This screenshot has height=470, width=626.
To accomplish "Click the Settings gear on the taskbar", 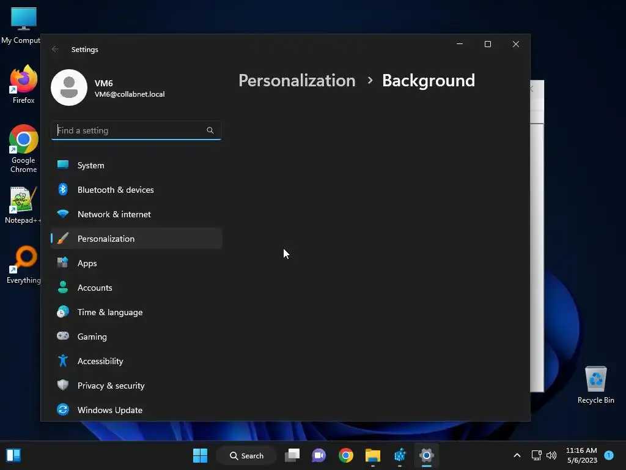I will (x=426, y=455).
